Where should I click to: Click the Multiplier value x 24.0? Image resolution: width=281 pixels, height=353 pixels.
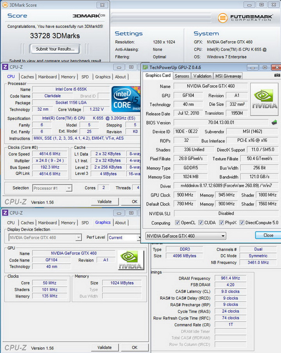tap(50, 160)
